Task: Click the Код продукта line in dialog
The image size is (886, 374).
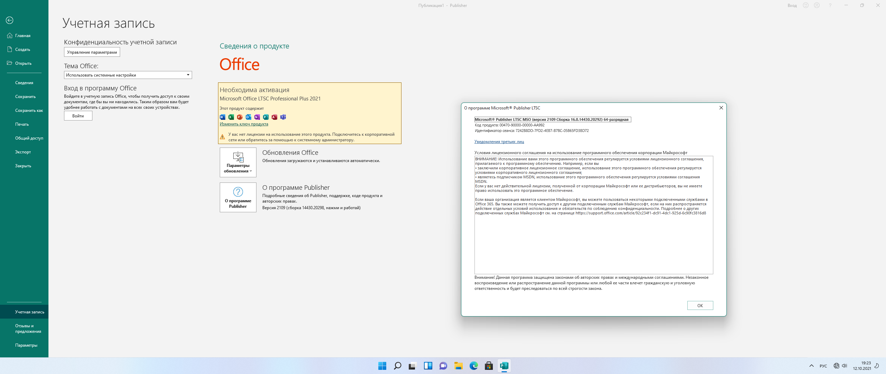Action: click(x=509, y=125)
